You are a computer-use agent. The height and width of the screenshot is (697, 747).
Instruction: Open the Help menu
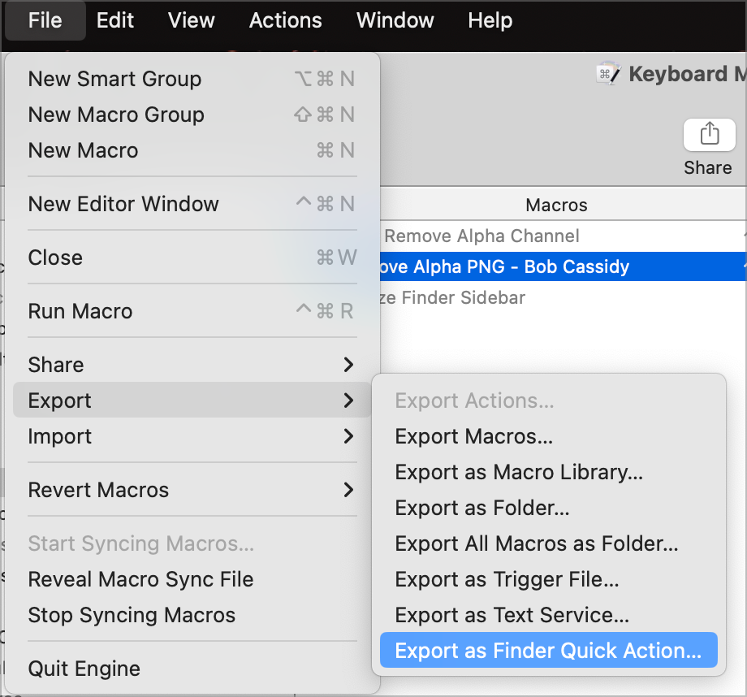tap(490, 20)
